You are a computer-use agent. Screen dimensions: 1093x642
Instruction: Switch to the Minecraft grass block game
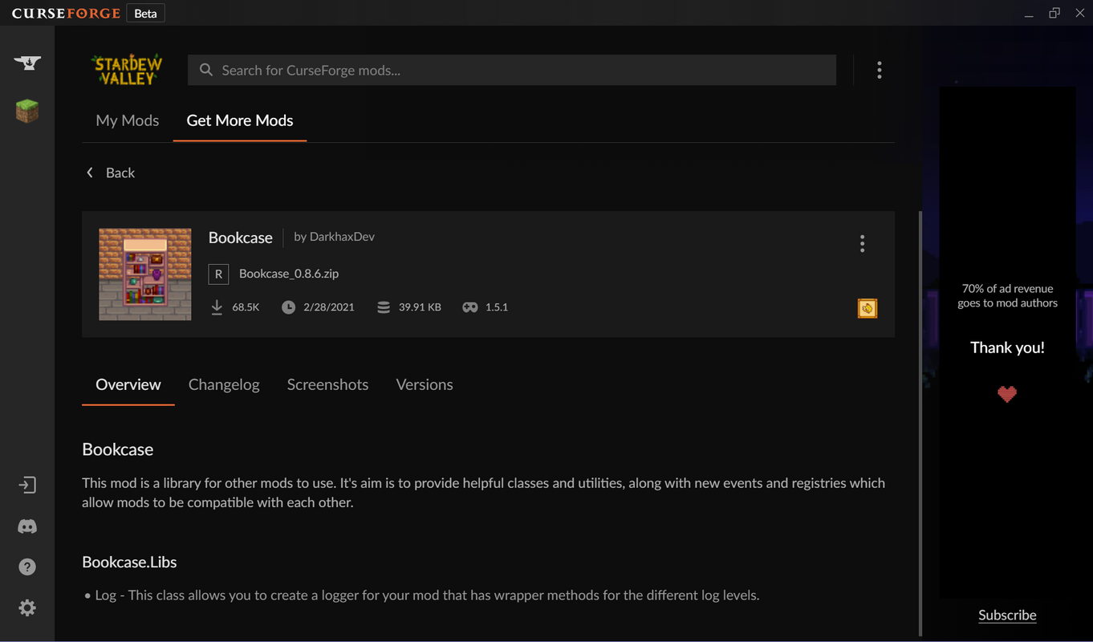pos(27,111)
